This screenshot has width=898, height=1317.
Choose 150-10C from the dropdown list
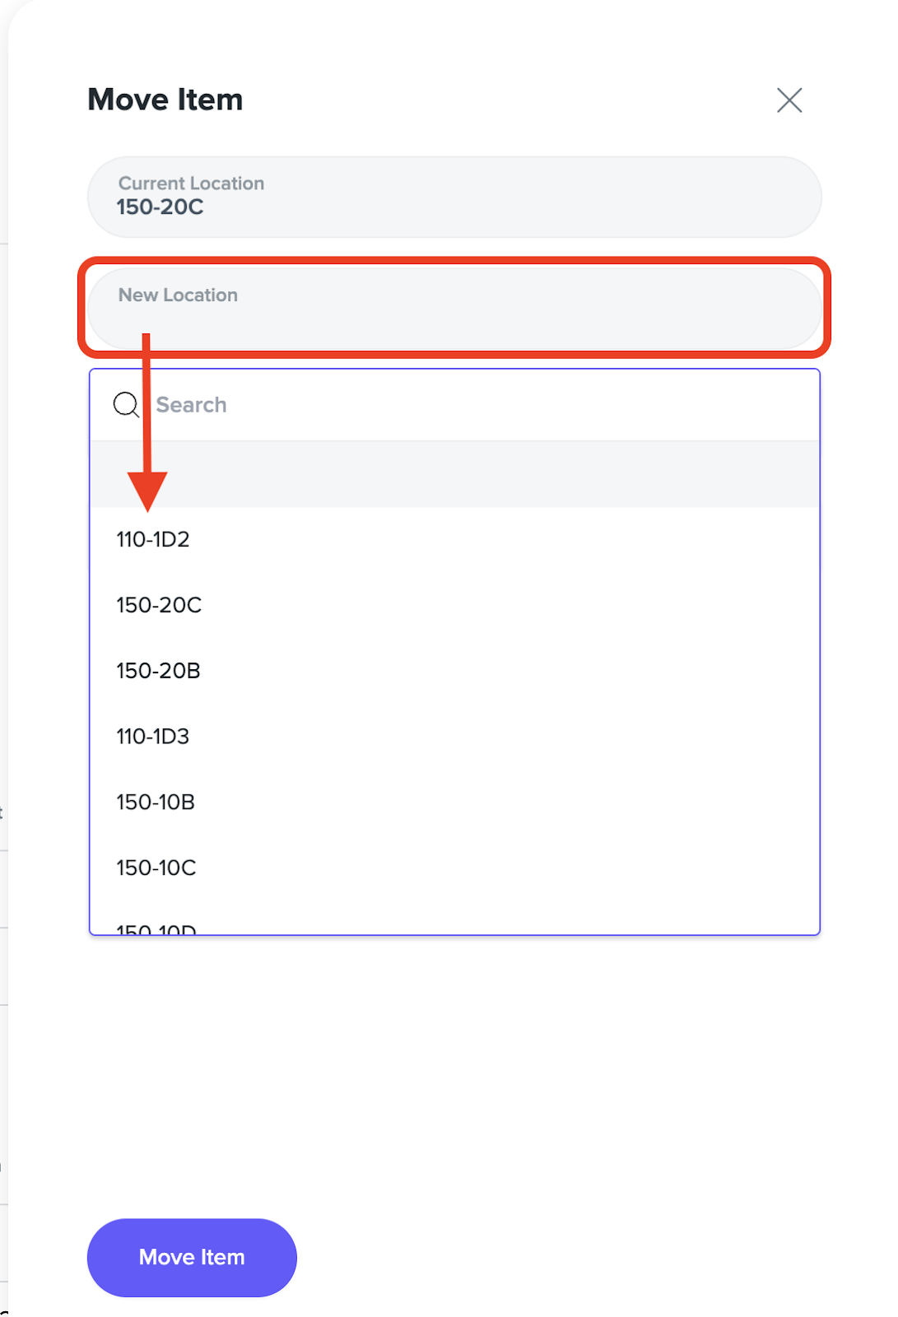(x=454, y=868)
